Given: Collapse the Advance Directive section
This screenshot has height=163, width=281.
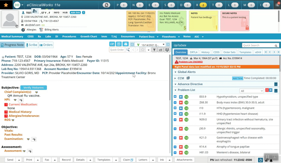Looking at the screenshot, I should [x=175, y=84].
